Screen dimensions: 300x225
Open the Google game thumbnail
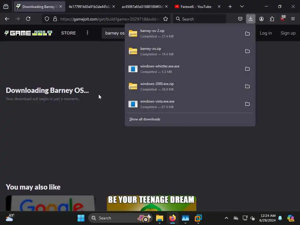pos(50,203)
